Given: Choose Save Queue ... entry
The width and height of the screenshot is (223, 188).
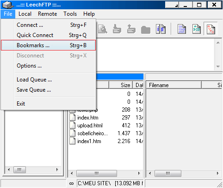Looking at the screenshot, I should click(x=49, y=90).
